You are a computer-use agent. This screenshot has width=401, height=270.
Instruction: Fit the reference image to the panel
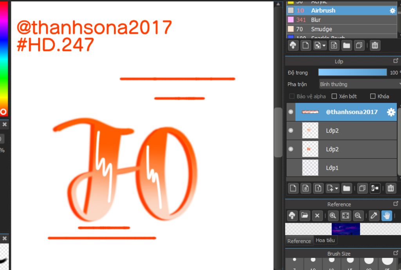[345, 216]
